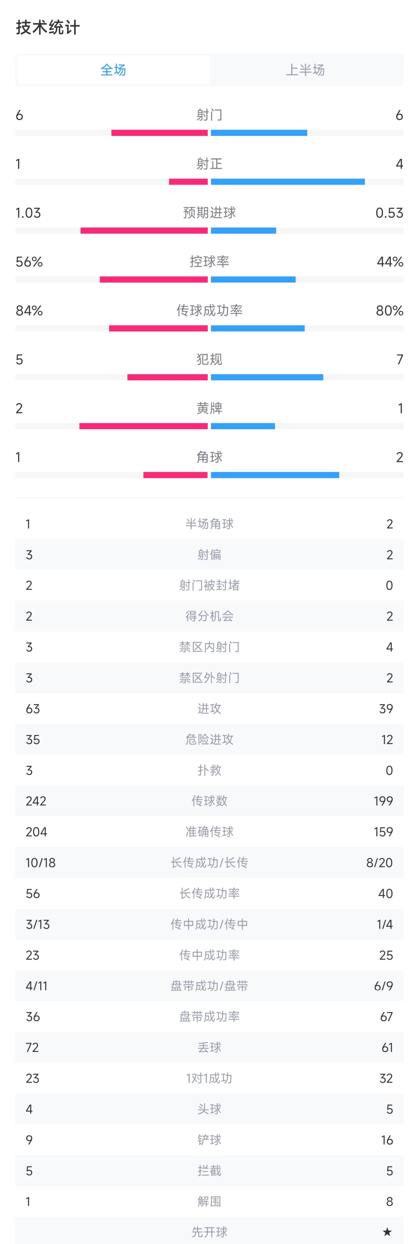419x1244 pixels.
Task: Click the 传球成功率 bar
Action: click(209, 328)
